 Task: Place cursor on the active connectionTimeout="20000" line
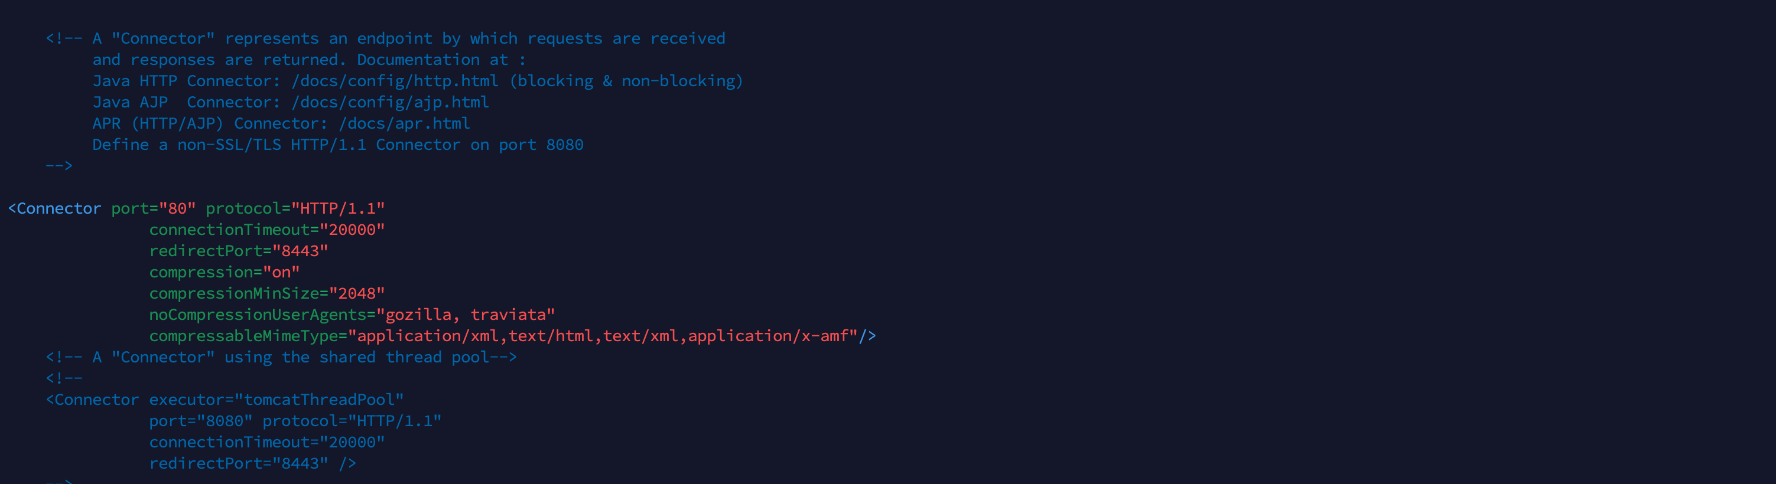pyautogui.click(x=266, y=230)
